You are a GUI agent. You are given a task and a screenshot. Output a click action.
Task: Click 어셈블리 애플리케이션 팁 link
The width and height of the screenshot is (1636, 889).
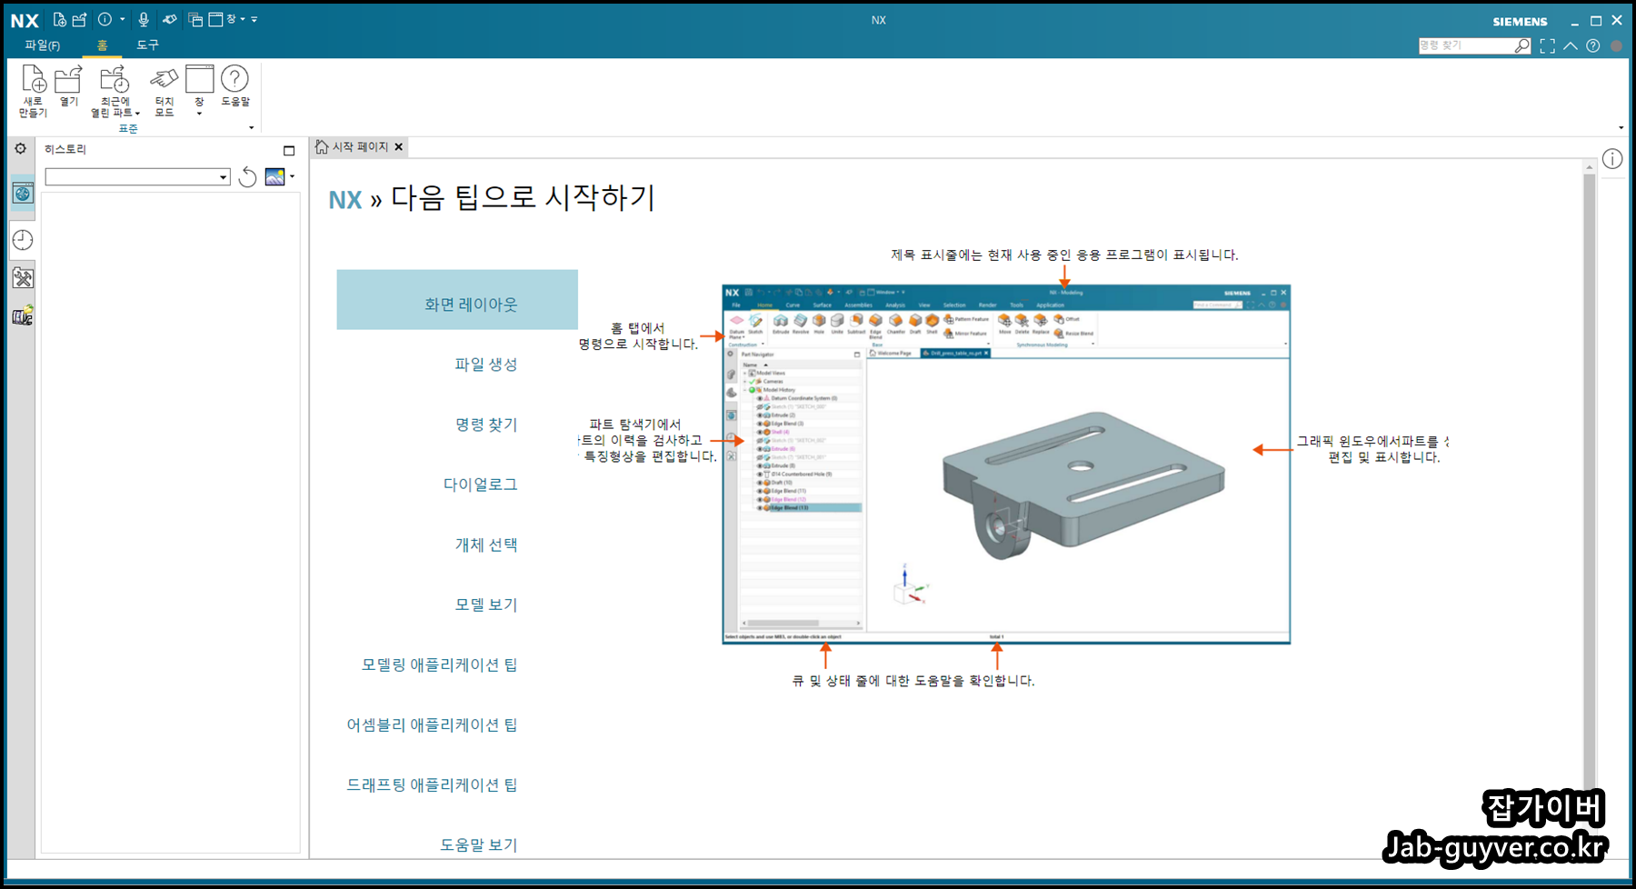(432, 724)
